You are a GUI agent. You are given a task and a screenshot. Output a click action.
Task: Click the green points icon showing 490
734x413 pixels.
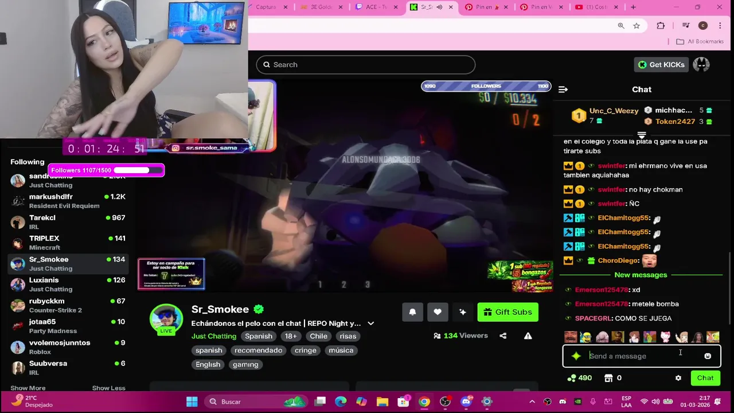coord(572,378)
